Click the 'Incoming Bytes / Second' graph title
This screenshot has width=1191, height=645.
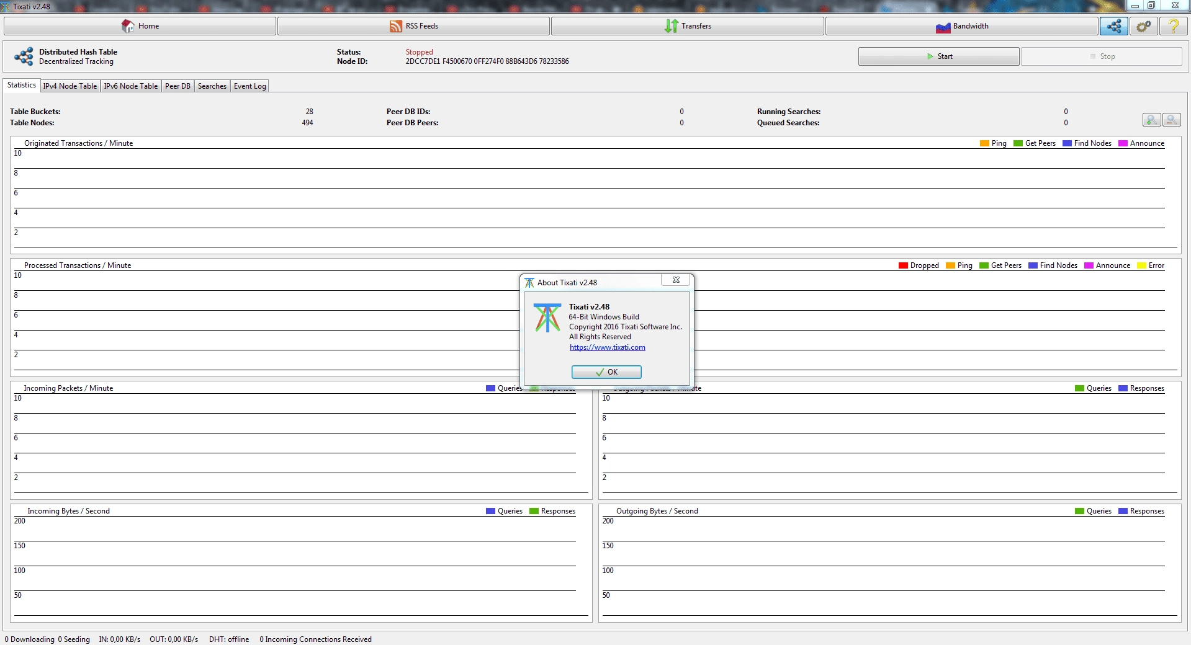[68, 511]
